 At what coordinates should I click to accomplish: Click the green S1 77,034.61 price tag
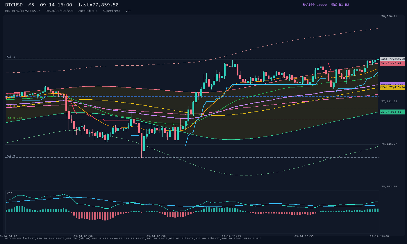(392, 112)
